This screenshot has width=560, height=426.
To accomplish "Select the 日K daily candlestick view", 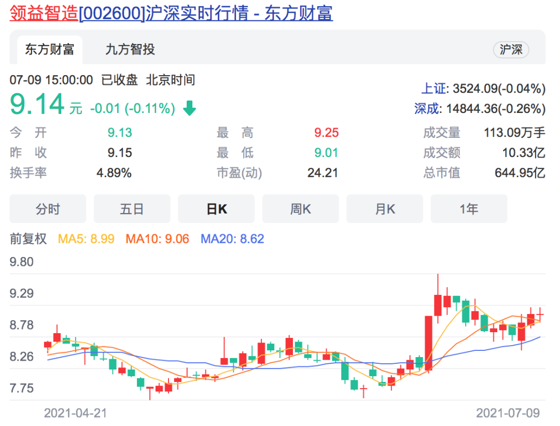I will pos(216,208).
